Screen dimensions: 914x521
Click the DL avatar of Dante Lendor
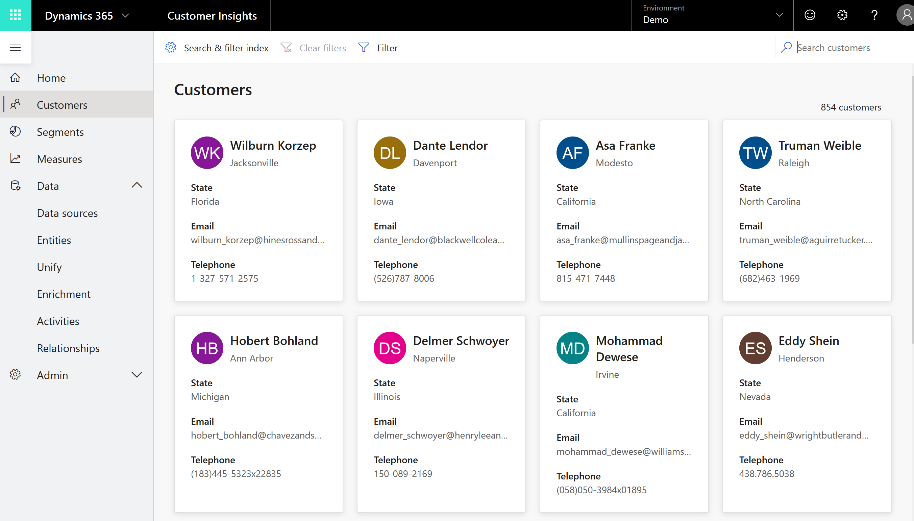pos(390,153)
